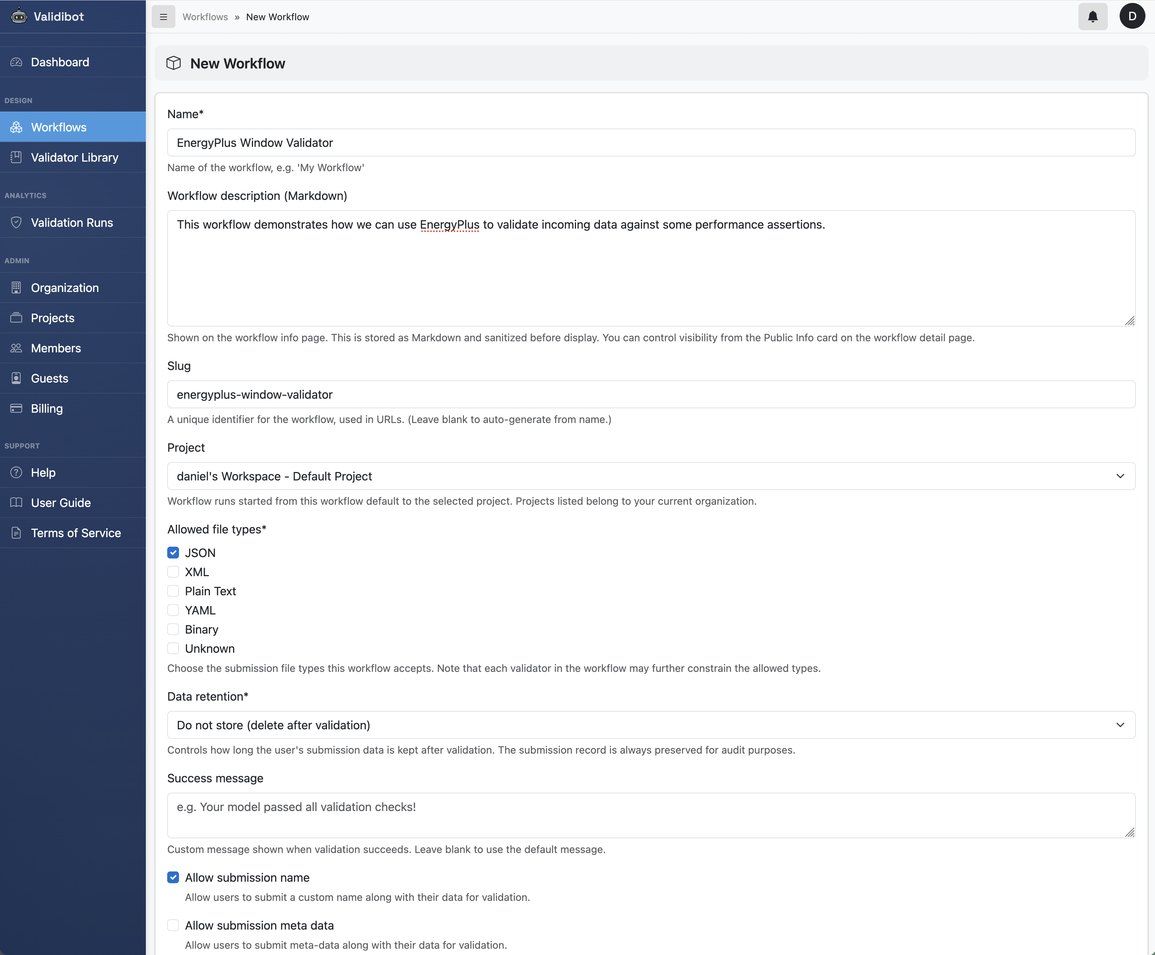Select Workflows in the sidebar

tap(58, 127)
